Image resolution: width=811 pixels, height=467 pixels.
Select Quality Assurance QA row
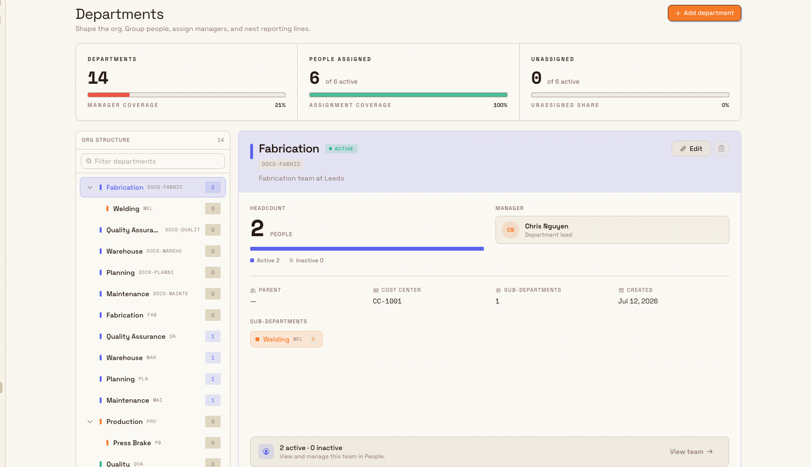[x=153, y=336]
